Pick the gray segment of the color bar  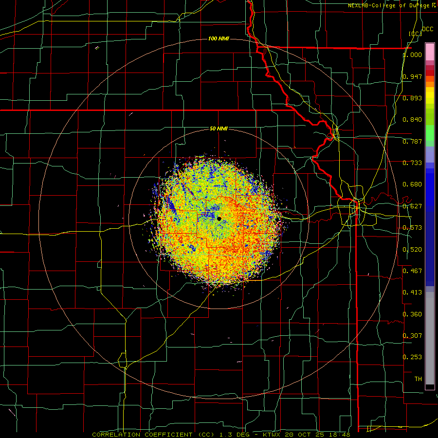[x=430, y=338]
